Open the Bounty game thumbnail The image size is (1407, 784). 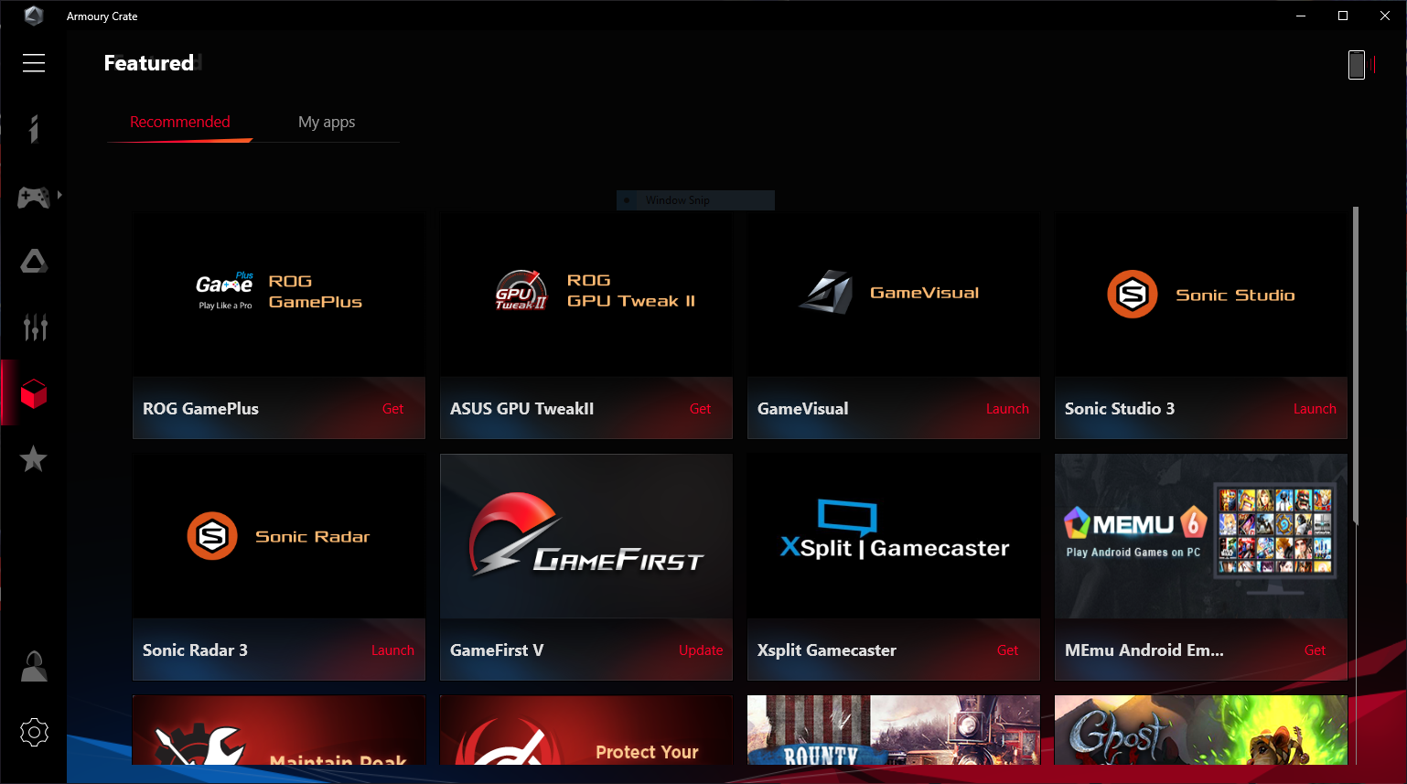pyautogui.click(x=894, y=730)
